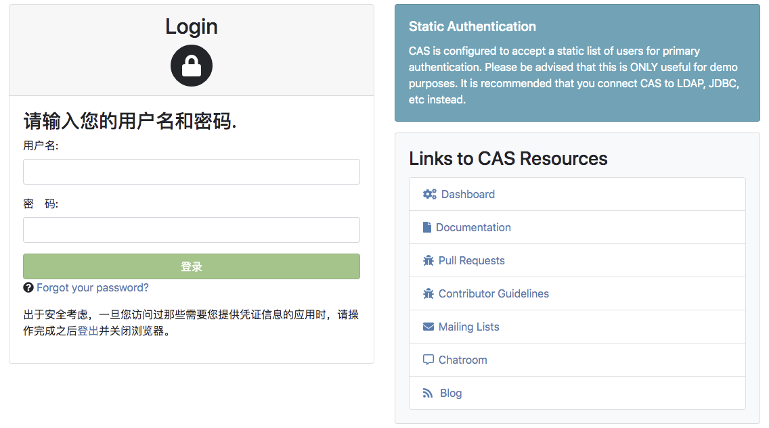
Task: Click the question mark icon before Forgot your password
Action: [x=28, y=287]
